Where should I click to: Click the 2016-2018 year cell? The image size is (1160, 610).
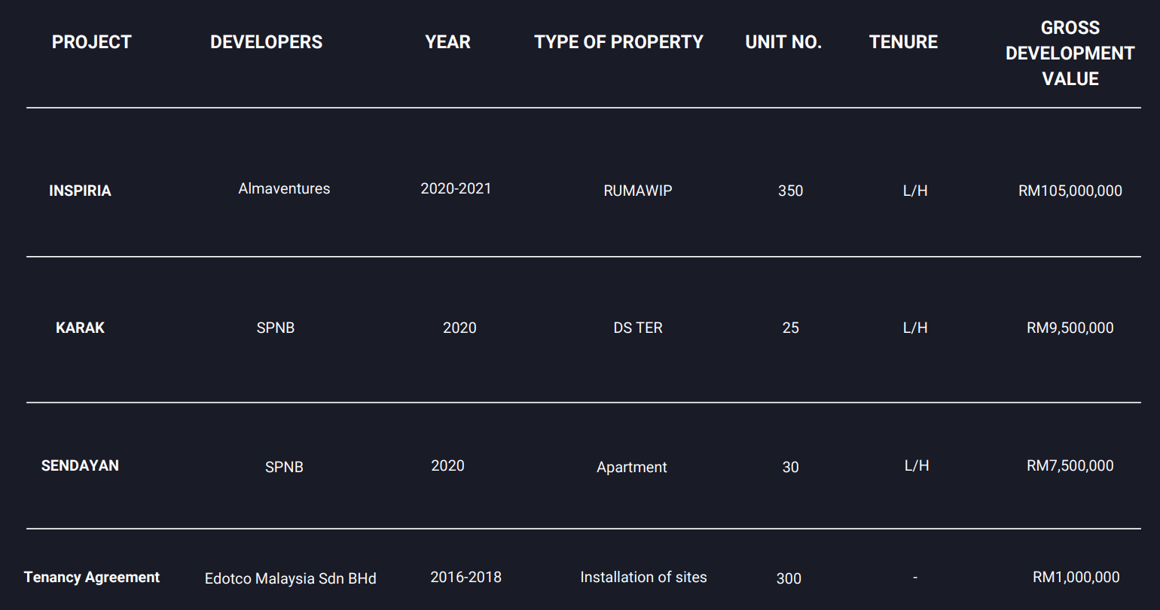[466, 578]
